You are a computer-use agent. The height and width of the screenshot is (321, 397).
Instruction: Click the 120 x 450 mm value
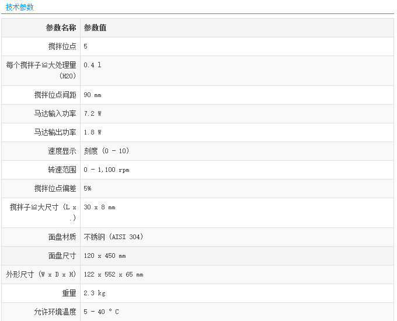[105, 256]
